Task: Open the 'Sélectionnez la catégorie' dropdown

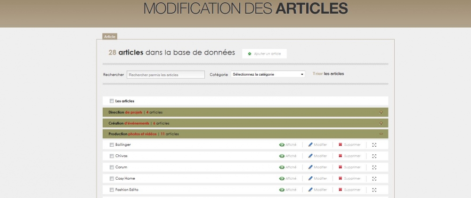Action: [x=268, y=74]
